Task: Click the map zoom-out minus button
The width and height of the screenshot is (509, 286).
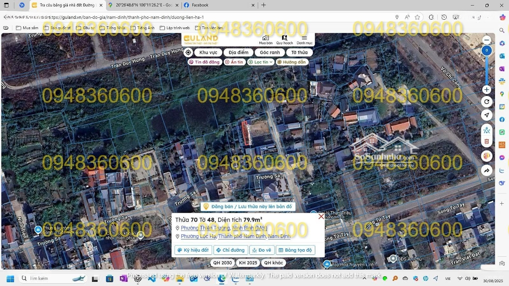Action: 486,40
